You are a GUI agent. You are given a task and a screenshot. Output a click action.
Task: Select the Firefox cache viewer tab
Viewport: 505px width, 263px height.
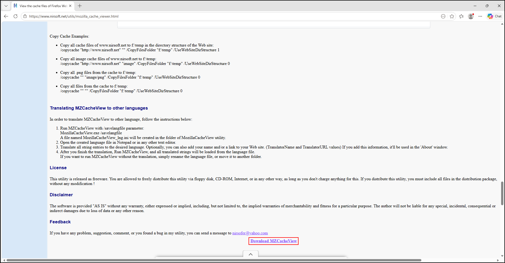43,6
